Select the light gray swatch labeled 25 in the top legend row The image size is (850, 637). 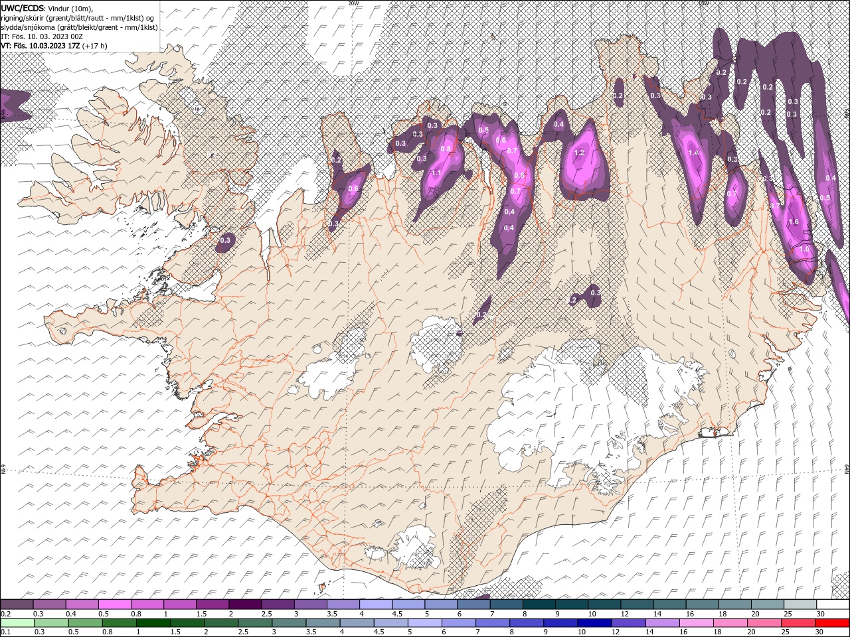800,604
